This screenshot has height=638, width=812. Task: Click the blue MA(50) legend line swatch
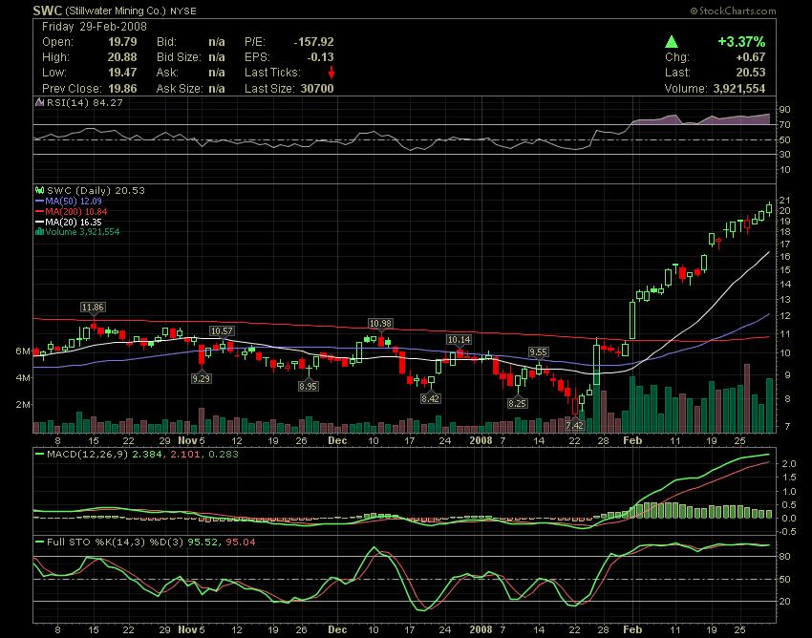pos(40,201)
